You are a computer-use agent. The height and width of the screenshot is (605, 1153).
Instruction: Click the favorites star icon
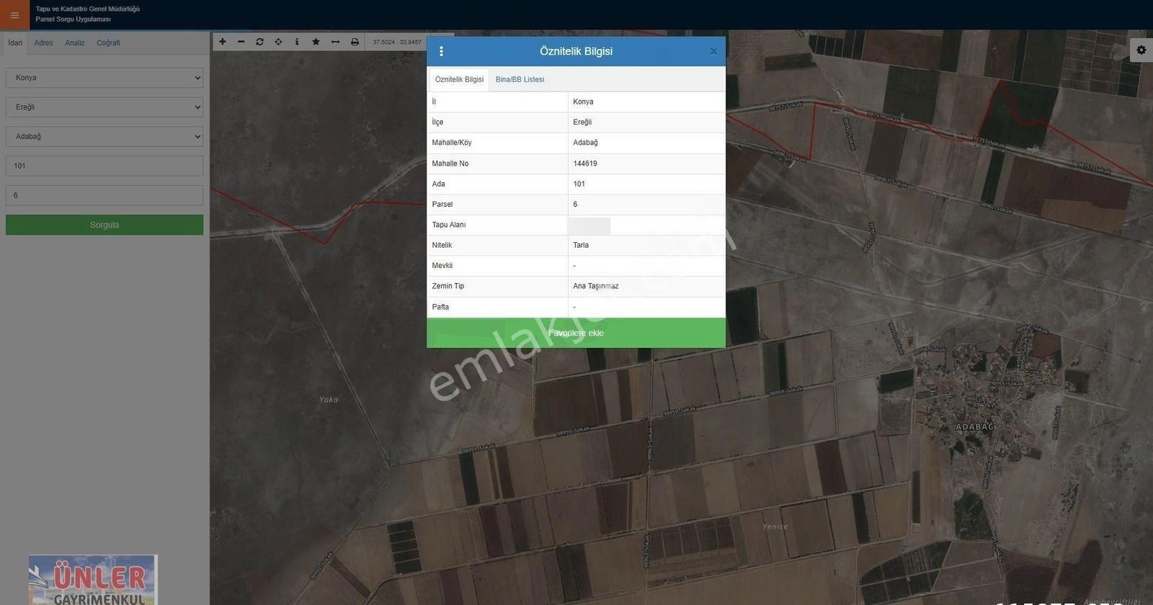(316, 42)
